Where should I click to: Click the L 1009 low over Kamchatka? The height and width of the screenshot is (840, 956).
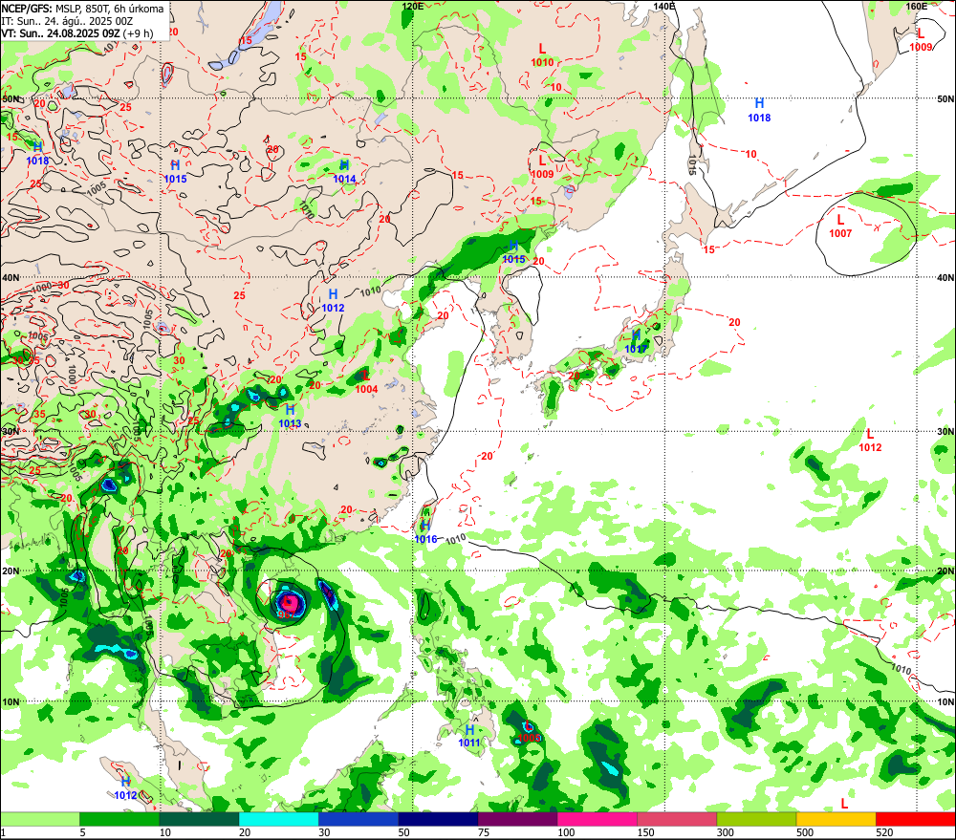coord(921,40)
